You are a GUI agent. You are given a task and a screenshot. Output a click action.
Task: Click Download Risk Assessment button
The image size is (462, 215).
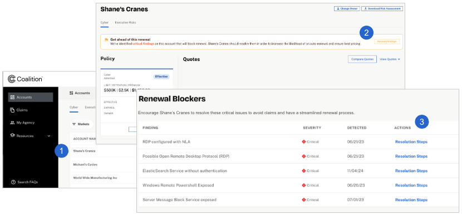coord(382,9)
